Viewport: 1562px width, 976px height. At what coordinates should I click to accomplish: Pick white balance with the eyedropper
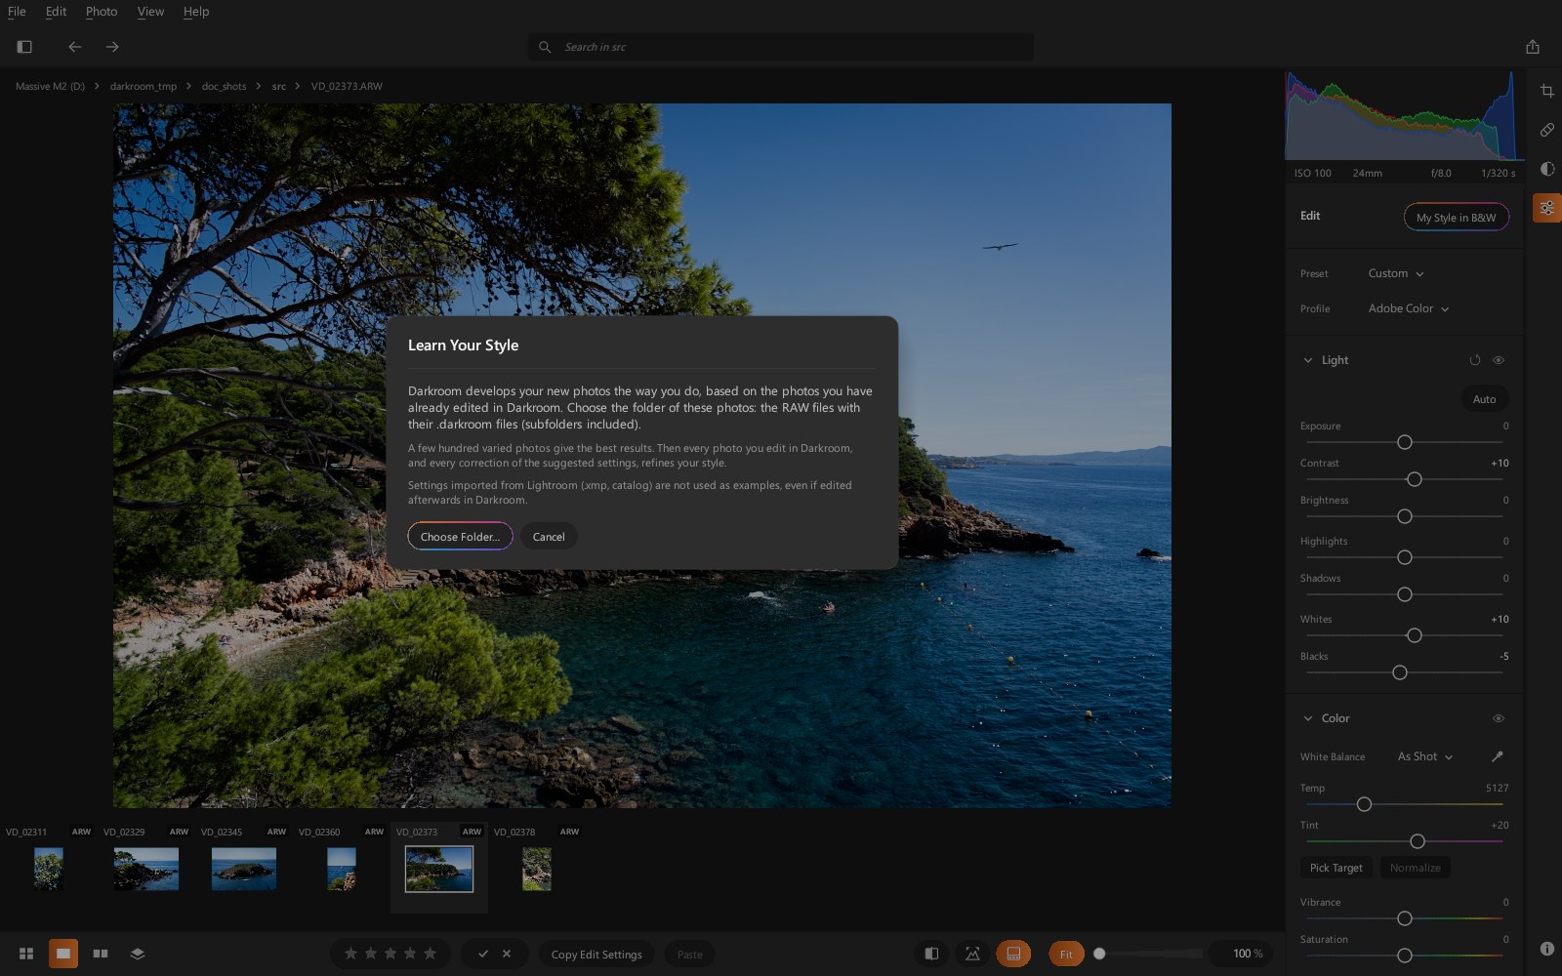[1498, 756]
